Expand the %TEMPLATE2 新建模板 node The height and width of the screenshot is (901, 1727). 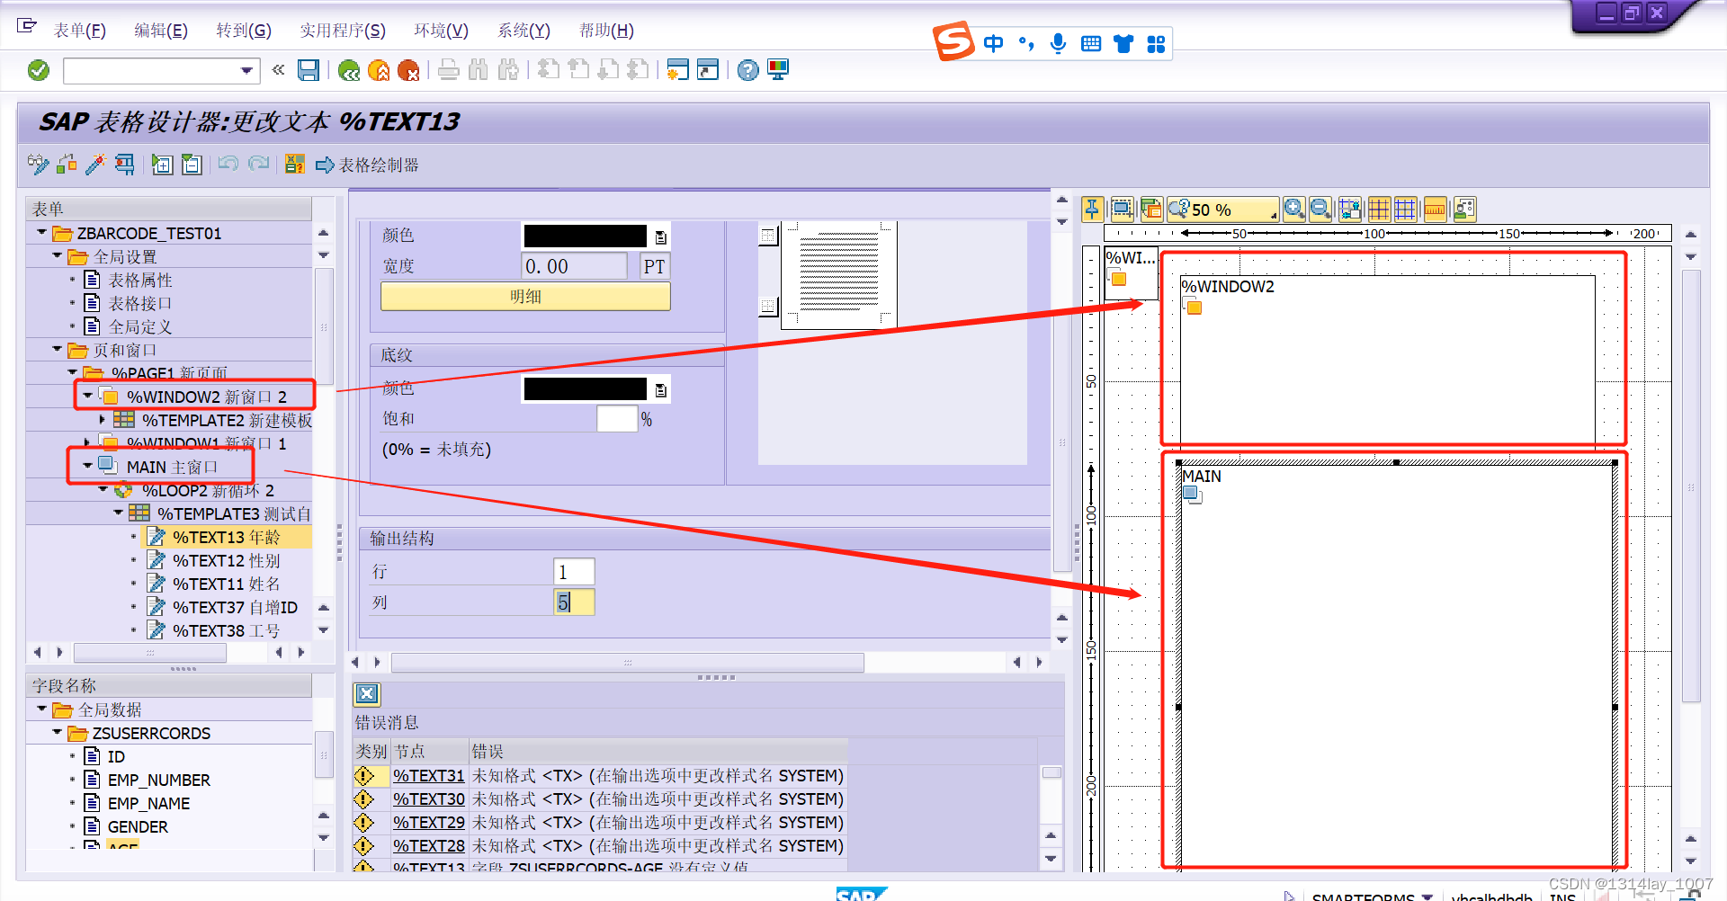click(x=103, y=420)
